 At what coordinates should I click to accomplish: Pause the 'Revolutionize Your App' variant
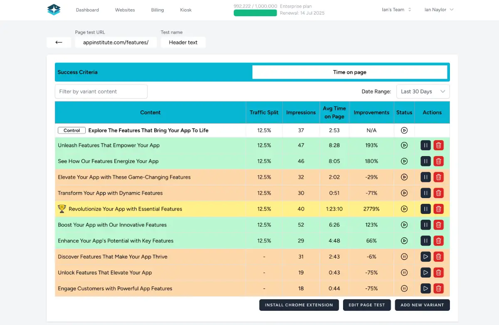click(x=425, y=209)
